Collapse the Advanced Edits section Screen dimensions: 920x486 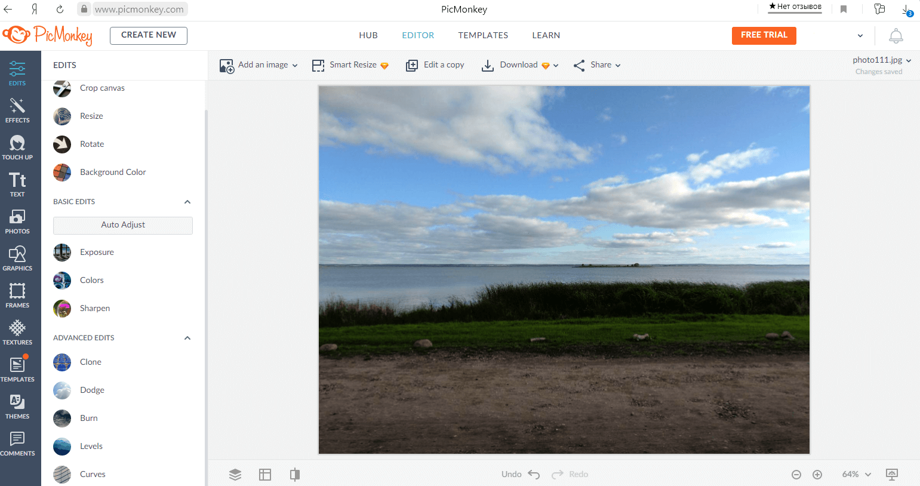pyautogui.click(x=187, y=338)
